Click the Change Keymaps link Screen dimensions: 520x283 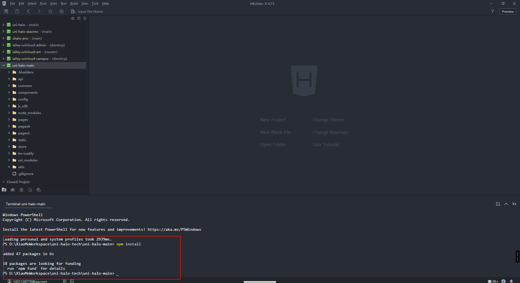tap(330, 132)
